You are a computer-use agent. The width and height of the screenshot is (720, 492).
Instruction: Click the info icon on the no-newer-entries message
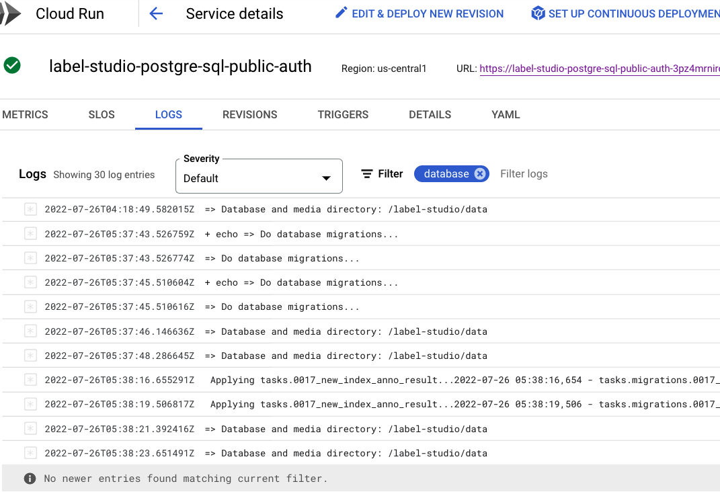pyautogui.click(x=30, y=478)
